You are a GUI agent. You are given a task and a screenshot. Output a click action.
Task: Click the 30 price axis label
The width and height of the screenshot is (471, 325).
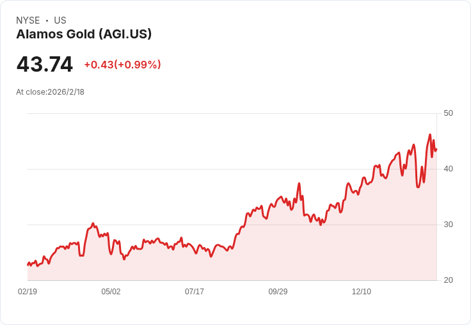448,225
